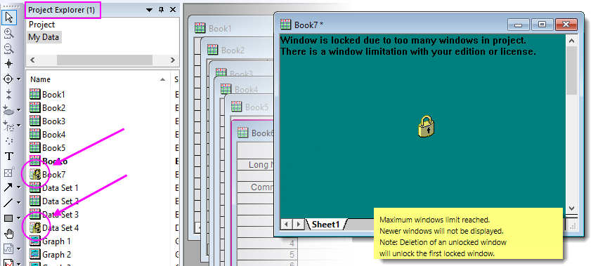
Task: Select the Data Selector tool
Action: (x=9, y=95)
